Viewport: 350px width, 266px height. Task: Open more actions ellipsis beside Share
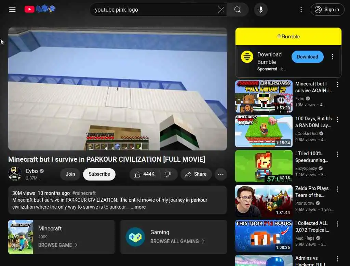pyautogui.click(x=220, y=174)
